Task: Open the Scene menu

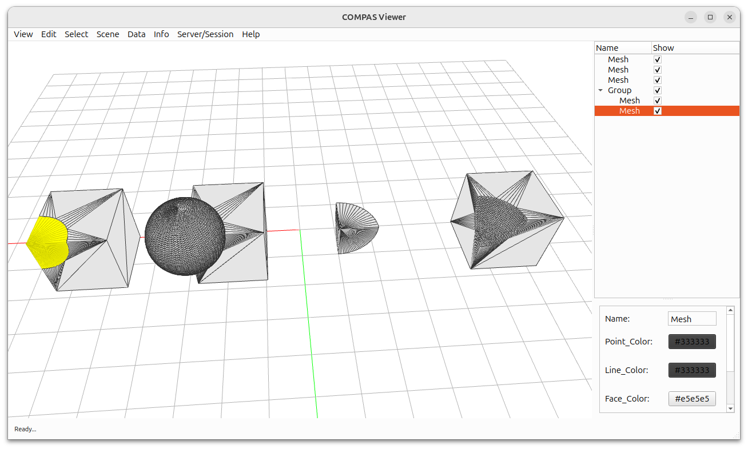Action: coord(108,34)
